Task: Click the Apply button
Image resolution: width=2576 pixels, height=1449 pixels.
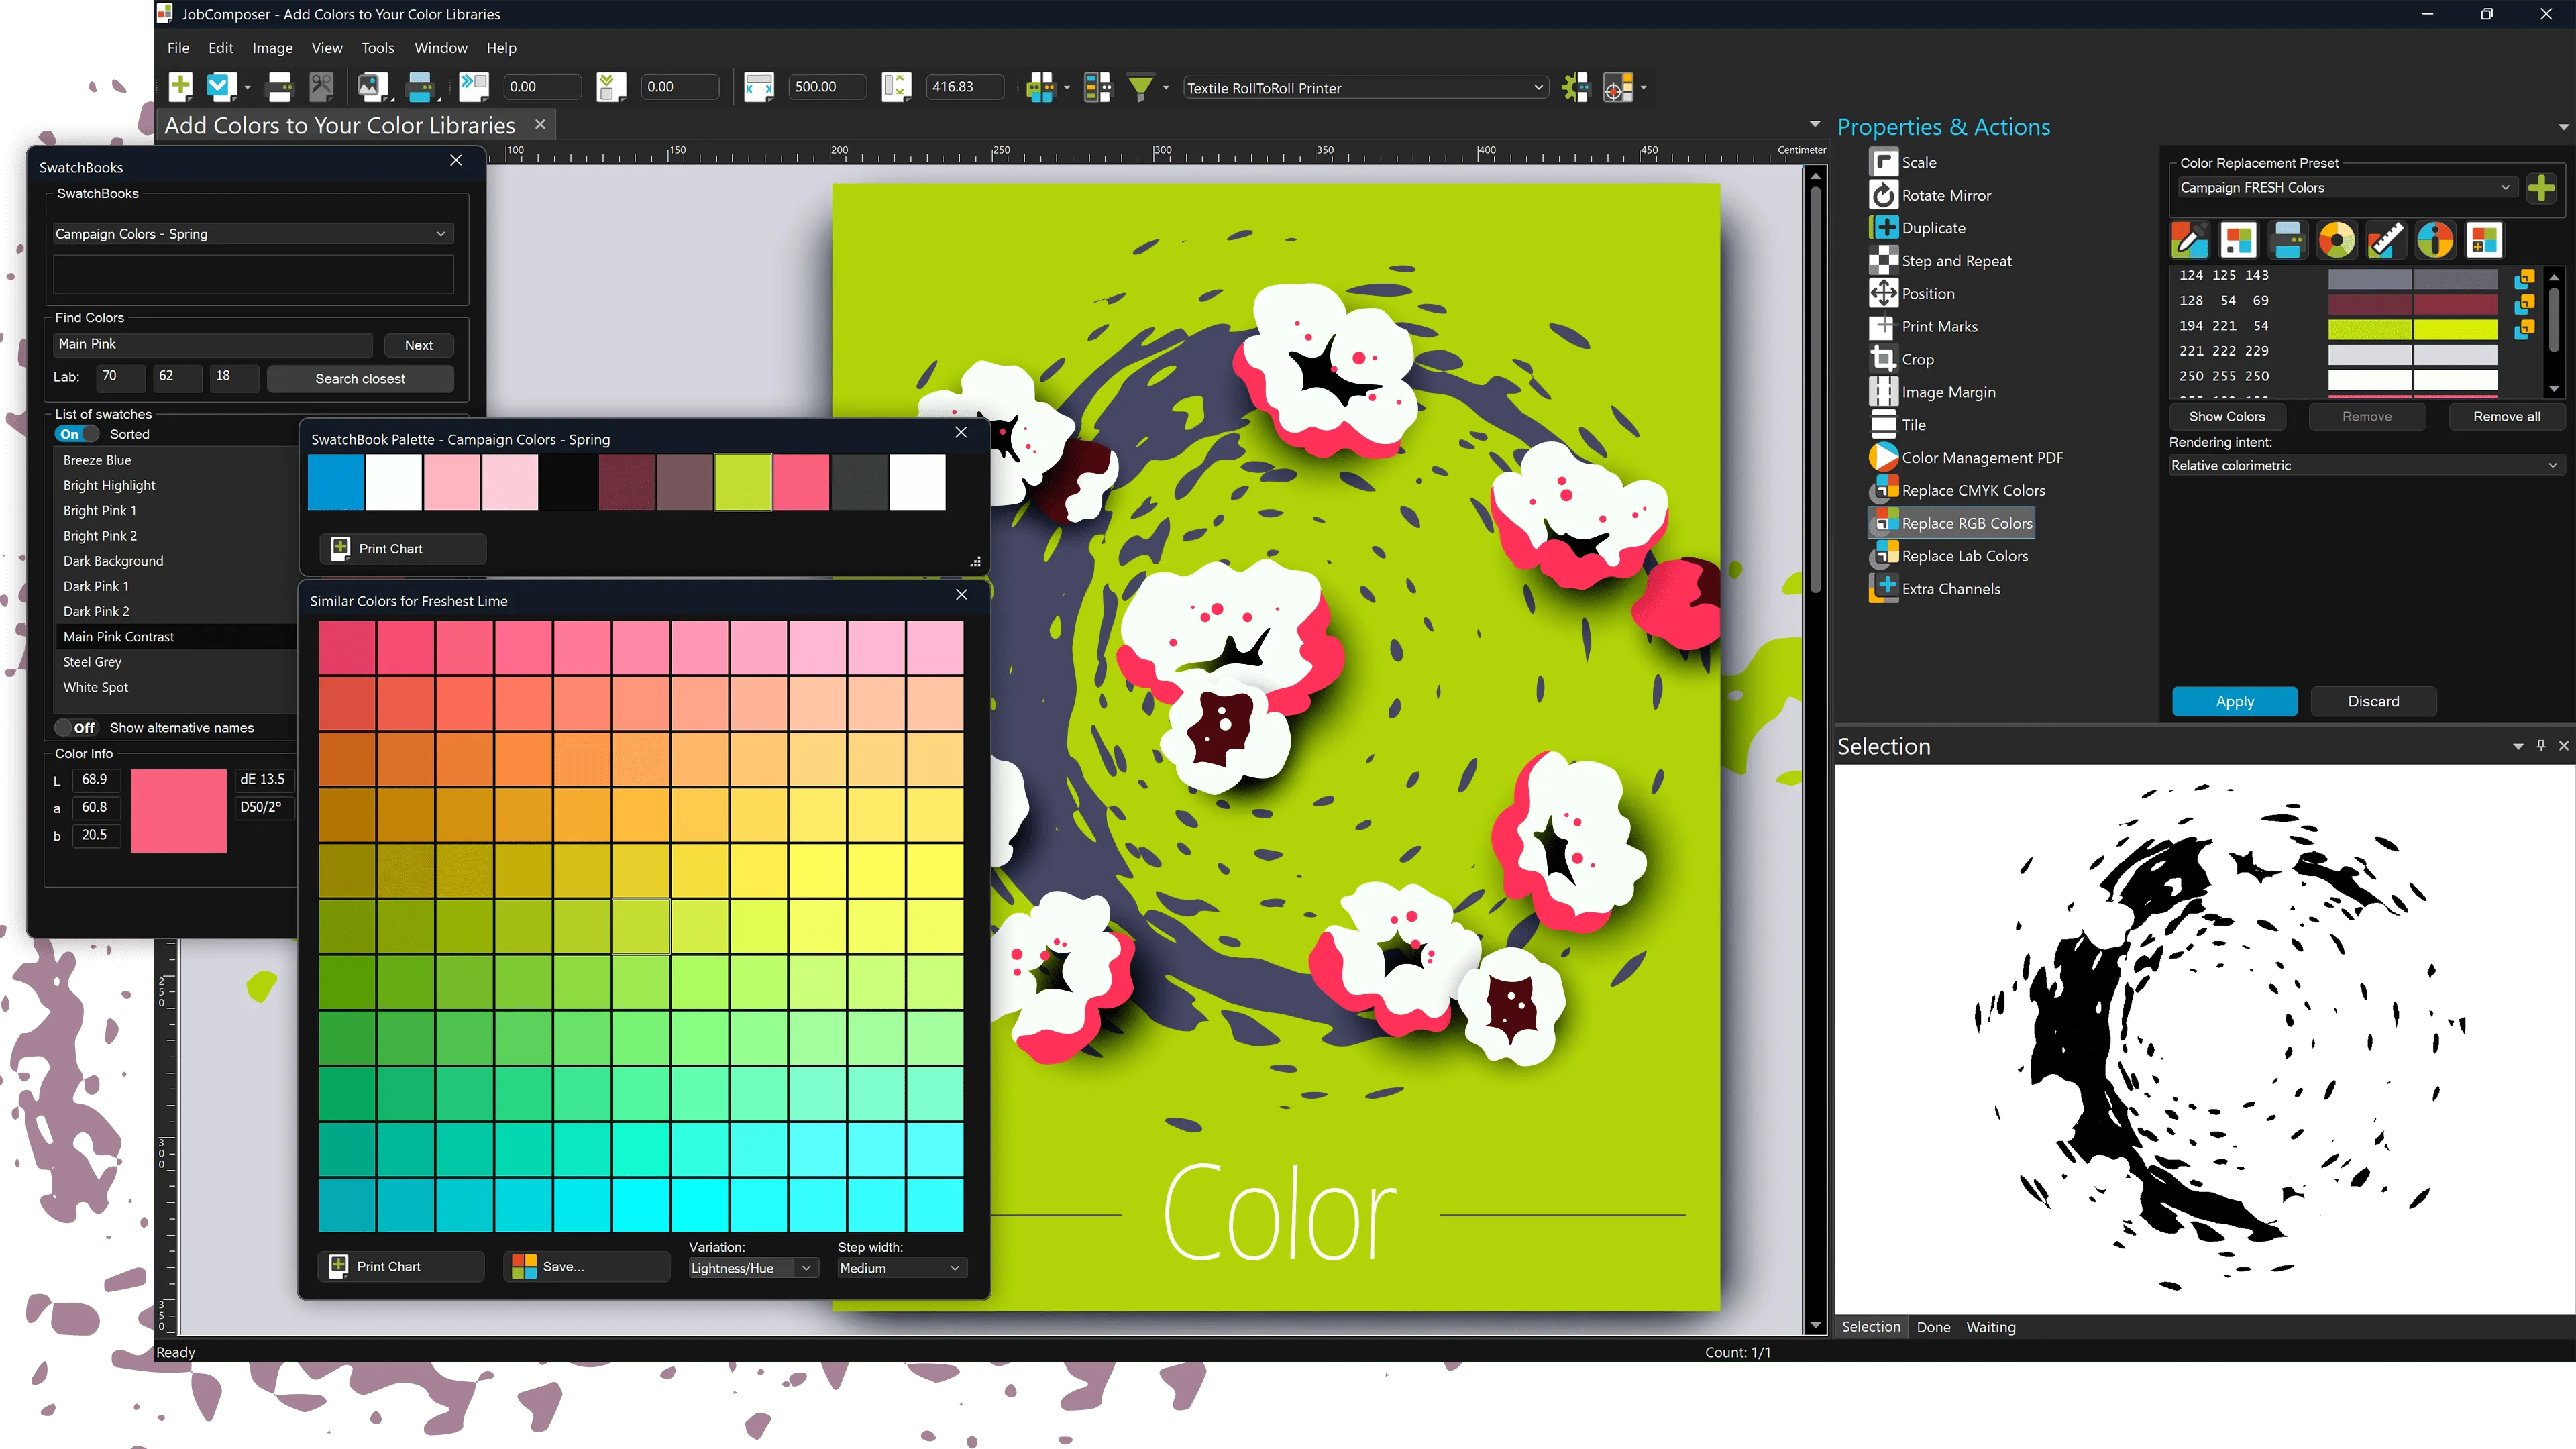Action: [x=2234, y=702]
